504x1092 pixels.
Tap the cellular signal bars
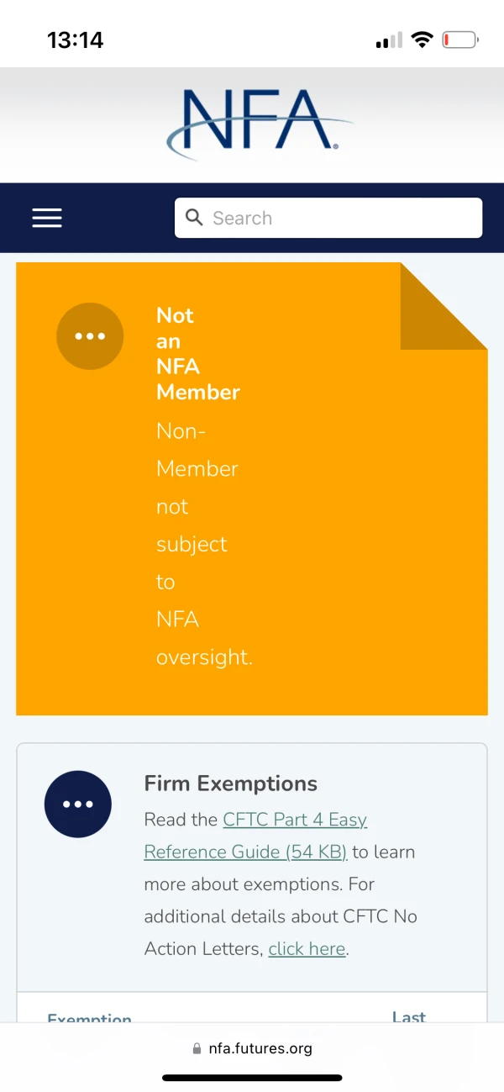point(389,40)
